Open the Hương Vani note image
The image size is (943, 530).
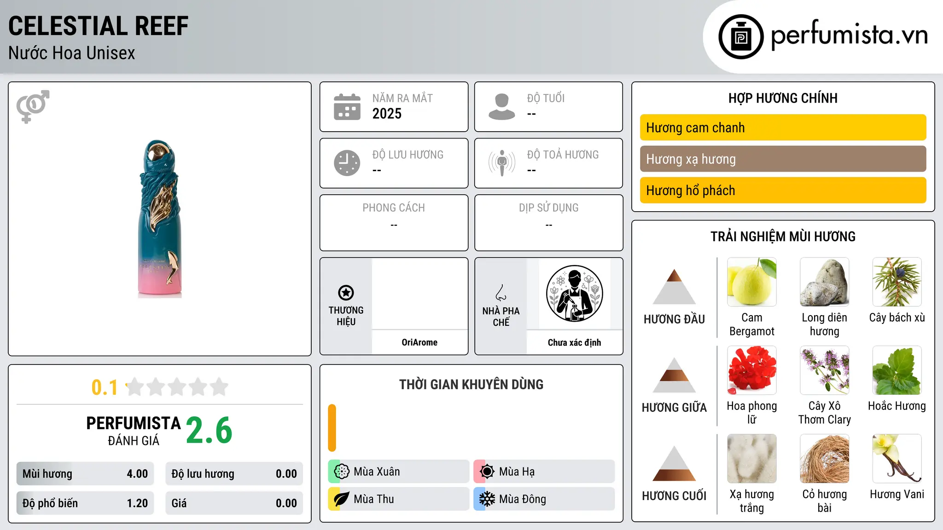pos(897,459)
